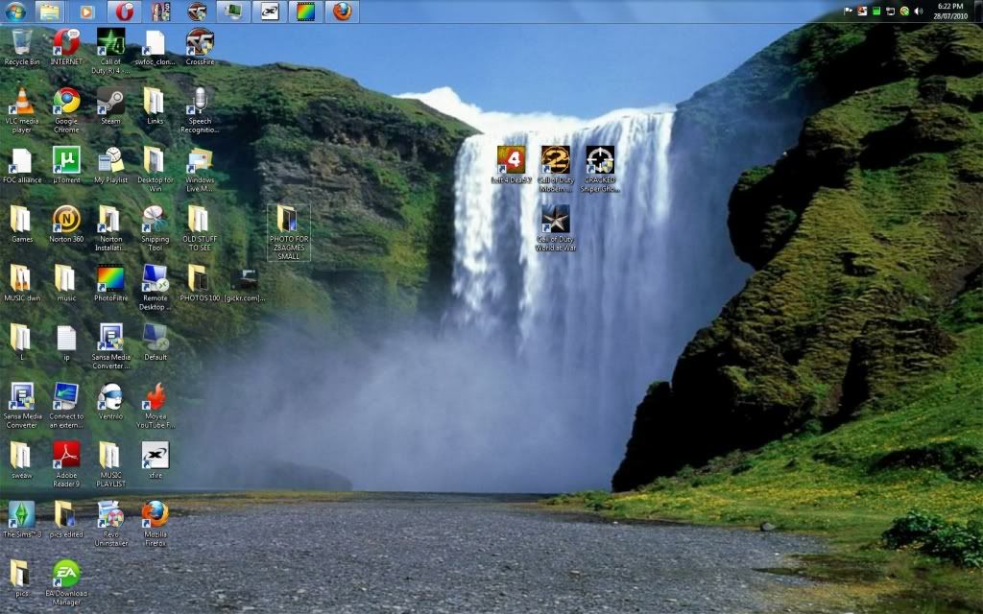Open the Sims 3 desktop shortcut
This screenshot has width=983, height=614.
tap(21, 514)
